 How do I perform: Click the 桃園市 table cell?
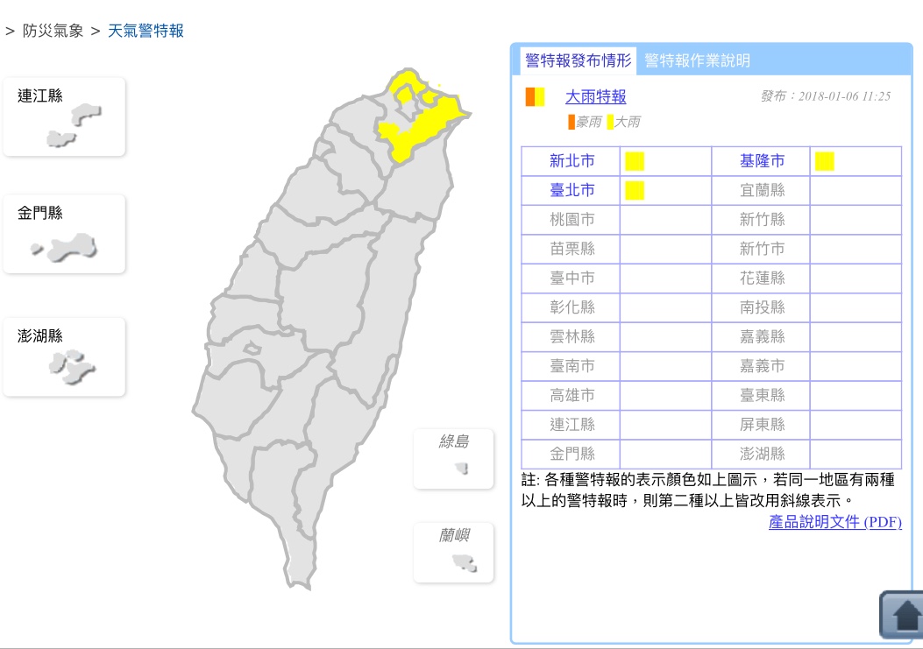(x=572, y=220)
